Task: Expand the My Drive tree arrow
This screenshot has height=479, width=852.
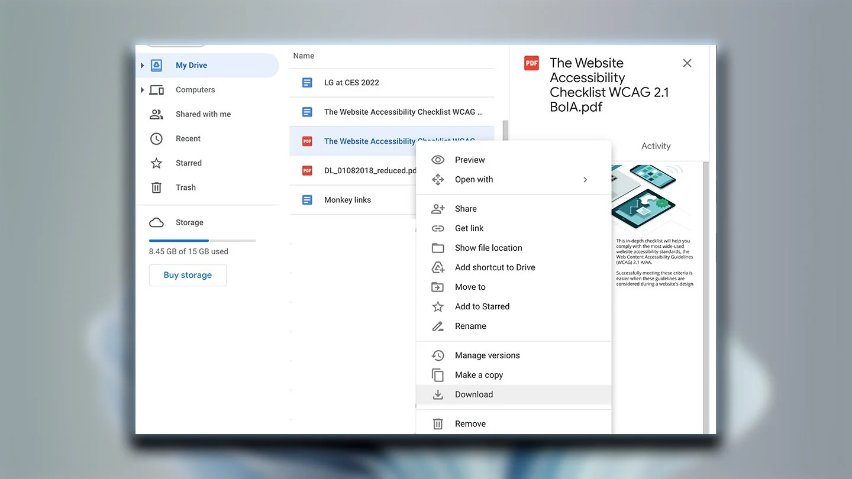Action: click(142, 65)
